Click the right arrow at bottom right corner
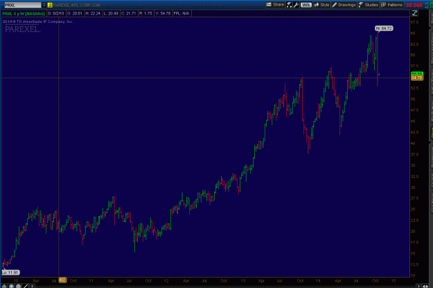This screenshot has width=433, height=288. click(419, 286)
